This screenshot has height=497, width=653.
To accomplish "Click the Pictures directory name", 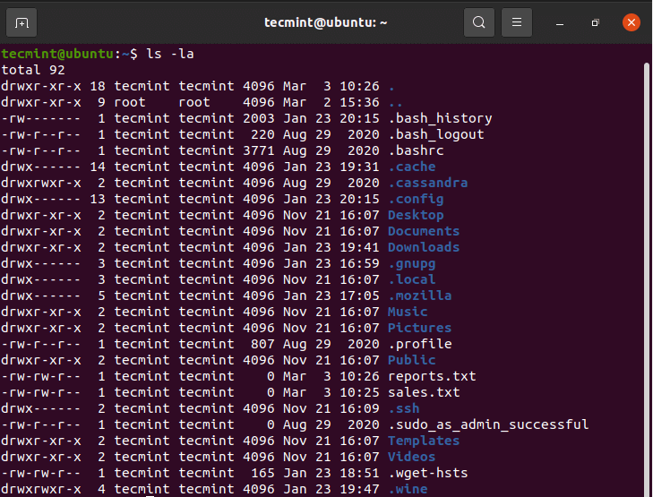I will click(x=419, y=328).
